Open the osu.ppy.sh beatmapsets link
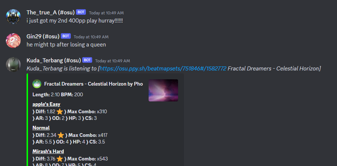 click(163, 69)
